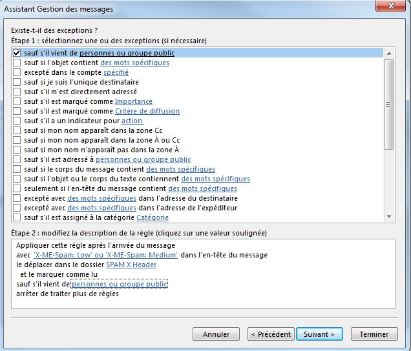Go back with '< Précédent' button
This screenshot has width=411, height=351.
click(271, 334)
